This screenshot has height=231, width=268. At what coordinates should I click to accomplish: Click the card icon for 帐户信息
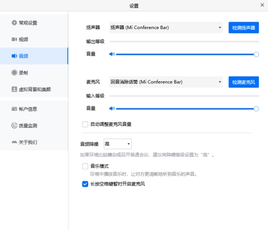click(x=14, y=109)
